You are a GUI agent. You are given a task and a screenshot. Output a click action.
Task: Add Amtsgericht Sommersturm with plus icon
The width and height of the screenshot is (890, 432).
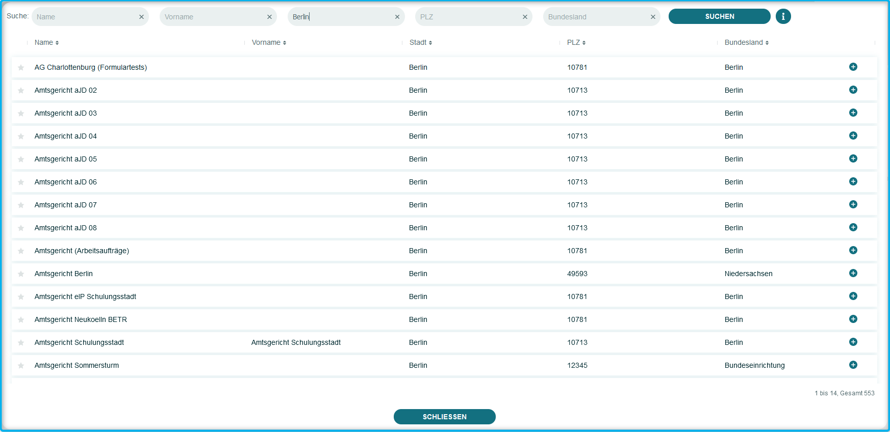[x=853, y=365]
